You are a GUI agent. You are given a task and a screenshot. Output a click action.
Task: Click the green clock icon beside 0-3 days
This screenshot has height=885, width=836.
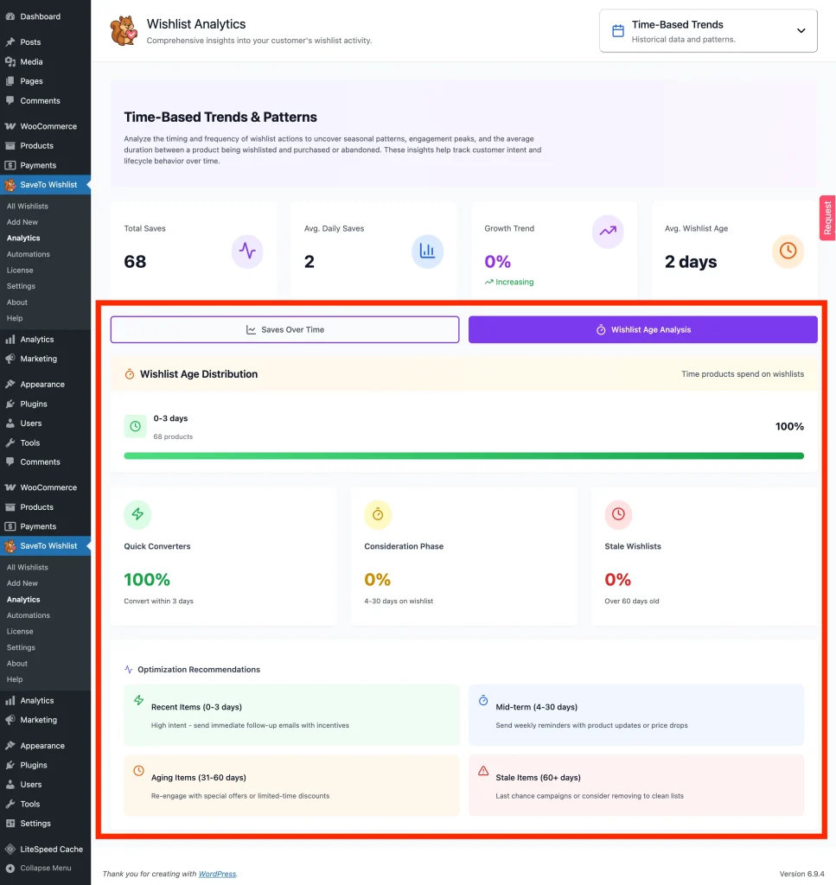[135, 426]
